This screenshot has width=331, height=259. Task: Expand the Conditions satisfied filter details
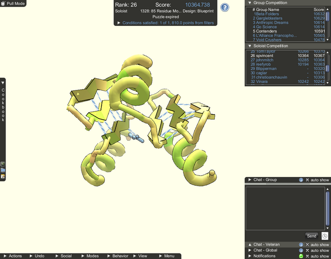point(119,23)
